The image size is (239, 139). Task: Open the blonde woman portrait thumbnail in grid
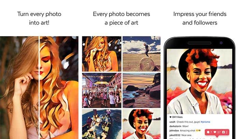tap(102, 54)
